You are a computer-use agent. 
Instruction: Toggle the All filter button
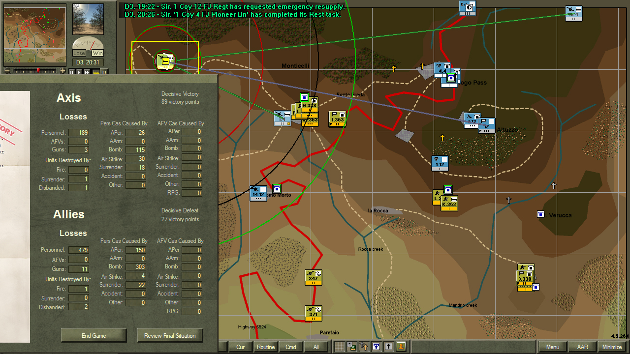coord(316,347)
